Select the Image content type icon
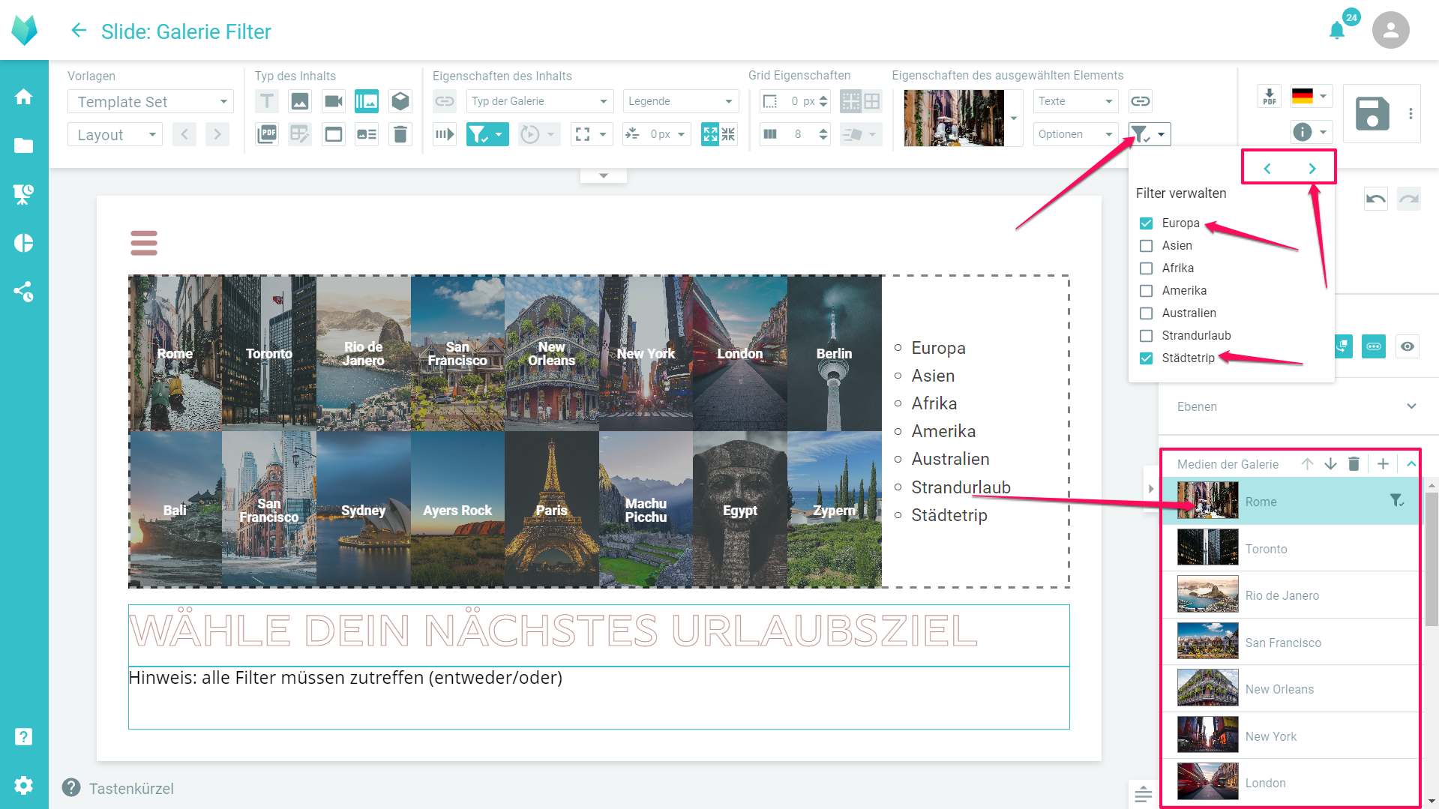Screen dimensions: 1439x809 [x=300, y=101]
